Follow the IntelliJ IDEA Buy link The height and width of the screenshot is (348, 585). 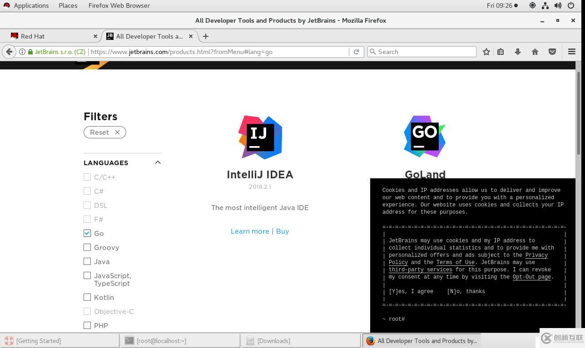[283, 231]
